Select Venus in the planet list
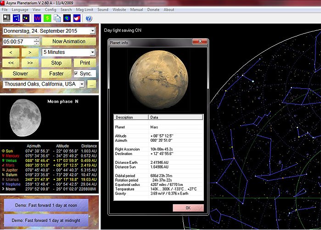The width and height of the screenshot is (321, 230). coord(49,161)
